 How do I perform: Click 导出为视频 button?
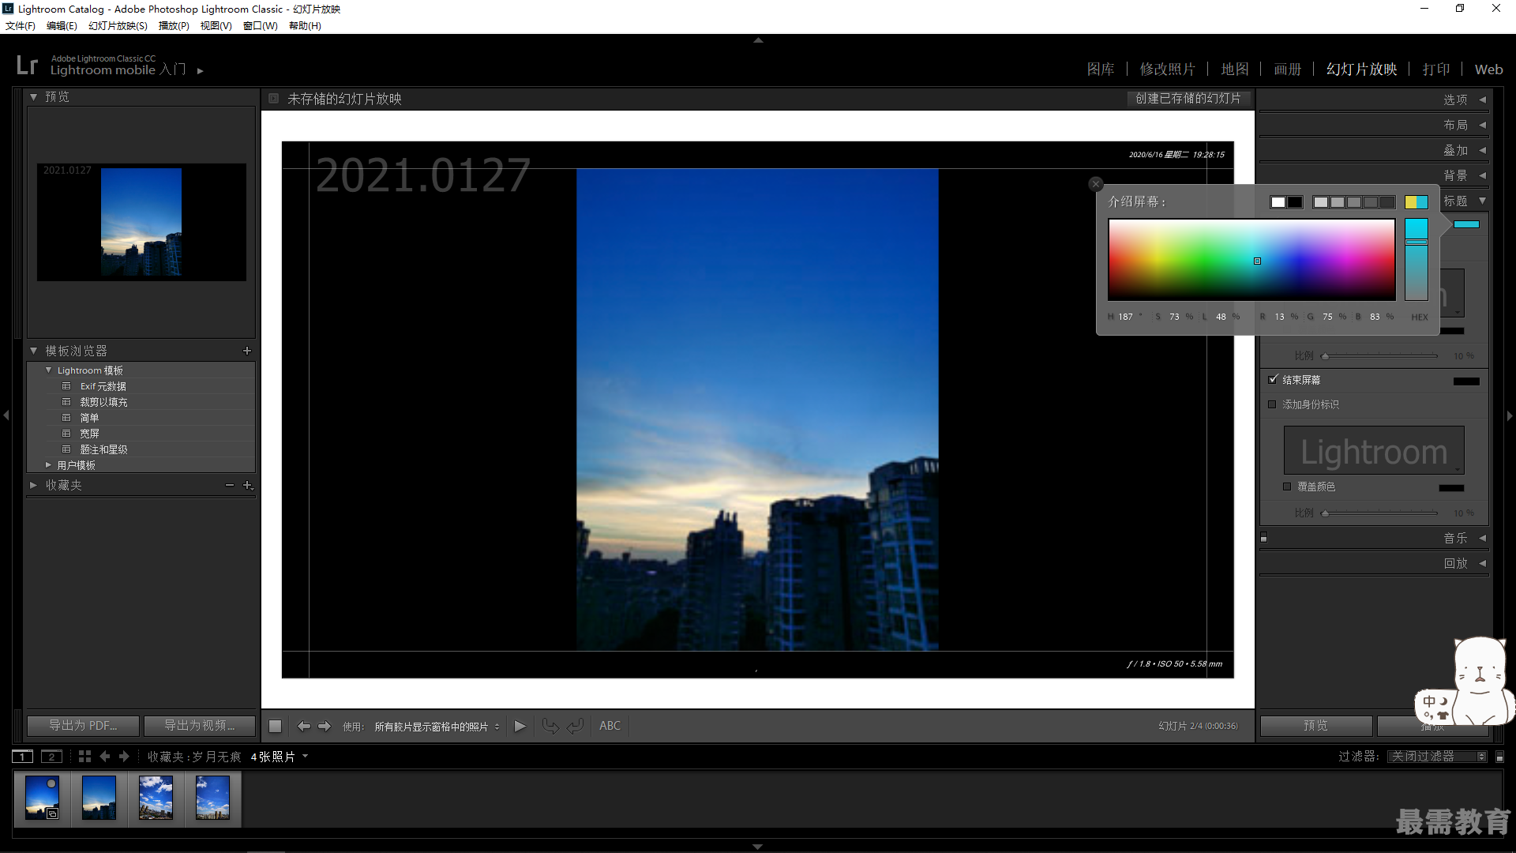pos(200,726)
